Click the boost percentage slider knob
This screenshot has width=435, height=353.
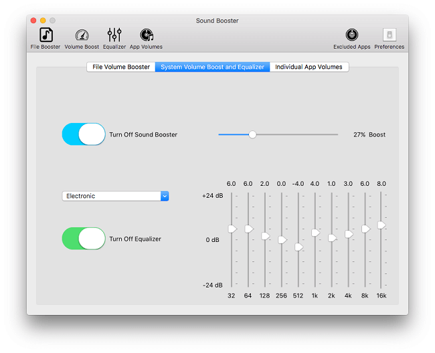(x=252, y=134)
